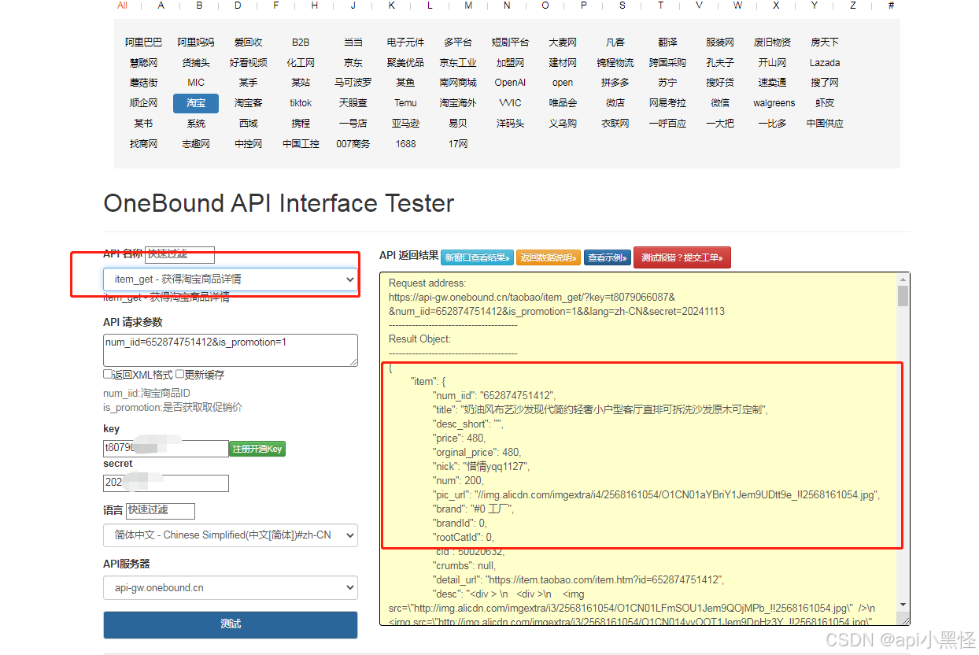
Task: Select the letter A filter
Action: point(161,6)
